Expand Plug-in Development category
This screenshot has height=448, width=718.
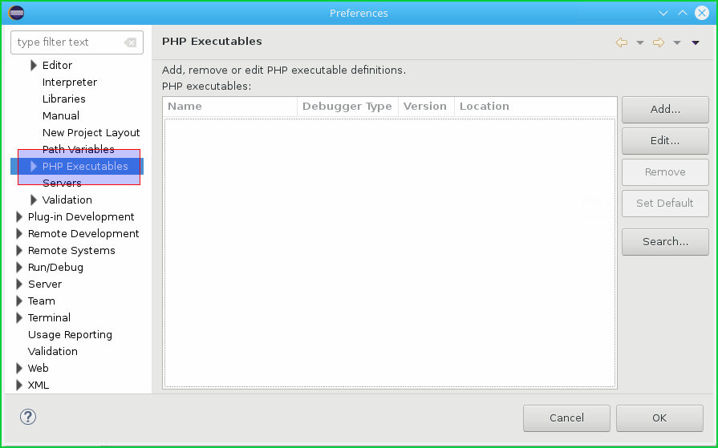pos(19,217)
